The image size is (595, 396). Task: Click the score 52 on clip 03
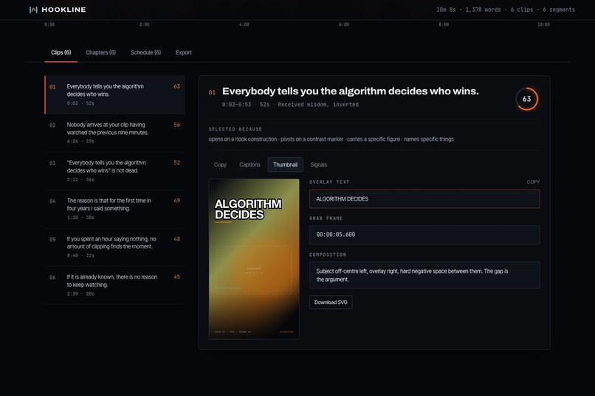pyautogui.click(x=177, y=162)
